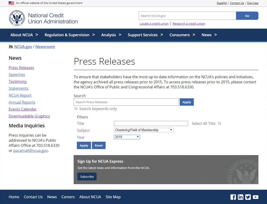Image resolution: width=267 pixels, height=204 pixels.
Task: Expand the About NCUA menu
Action: click(x=24, y=35)
